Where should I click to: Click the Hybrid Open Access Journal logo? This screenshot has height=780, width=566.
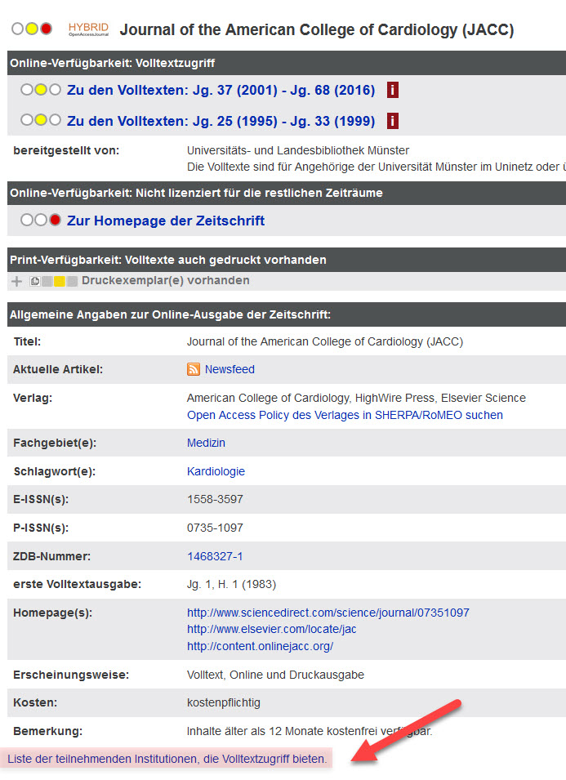click(x=88, y=30)
